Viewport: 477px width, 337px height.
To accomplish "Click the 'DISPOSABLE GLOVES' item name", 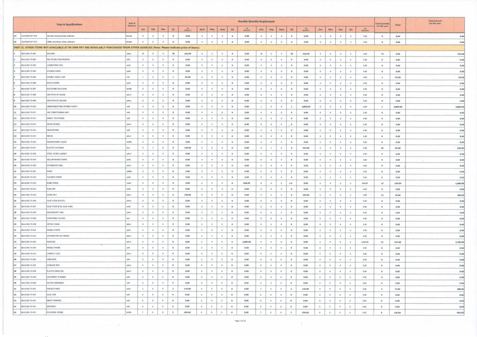I will coord(56,219).
